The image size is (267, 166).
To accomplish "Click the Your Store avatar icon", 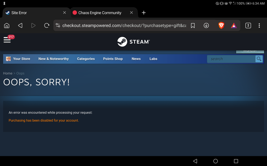I will point(8,59).
